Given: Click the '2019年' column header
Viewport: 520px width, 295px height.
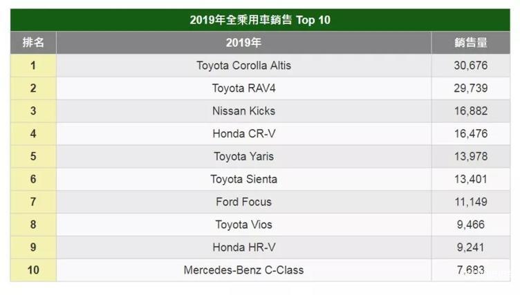Looking at the screenshot, I should point(243,43).
